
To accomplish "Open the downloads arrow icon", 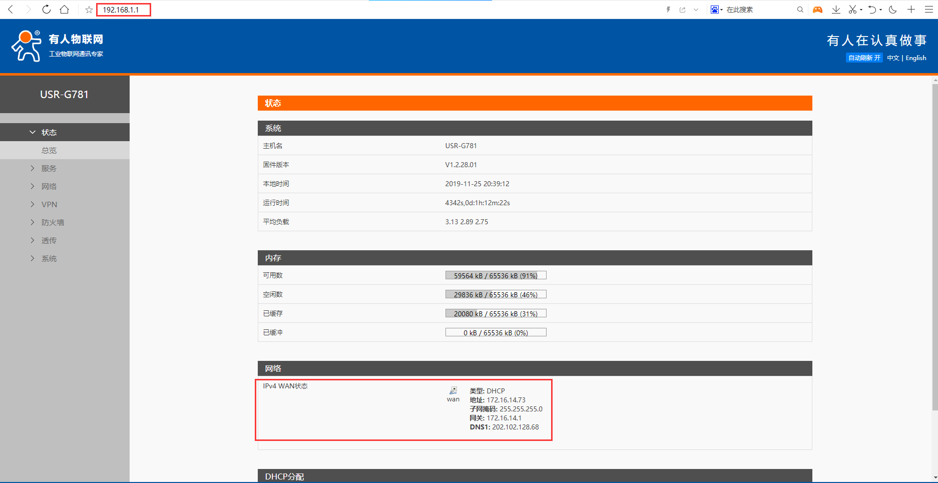I will click(836, 10).
